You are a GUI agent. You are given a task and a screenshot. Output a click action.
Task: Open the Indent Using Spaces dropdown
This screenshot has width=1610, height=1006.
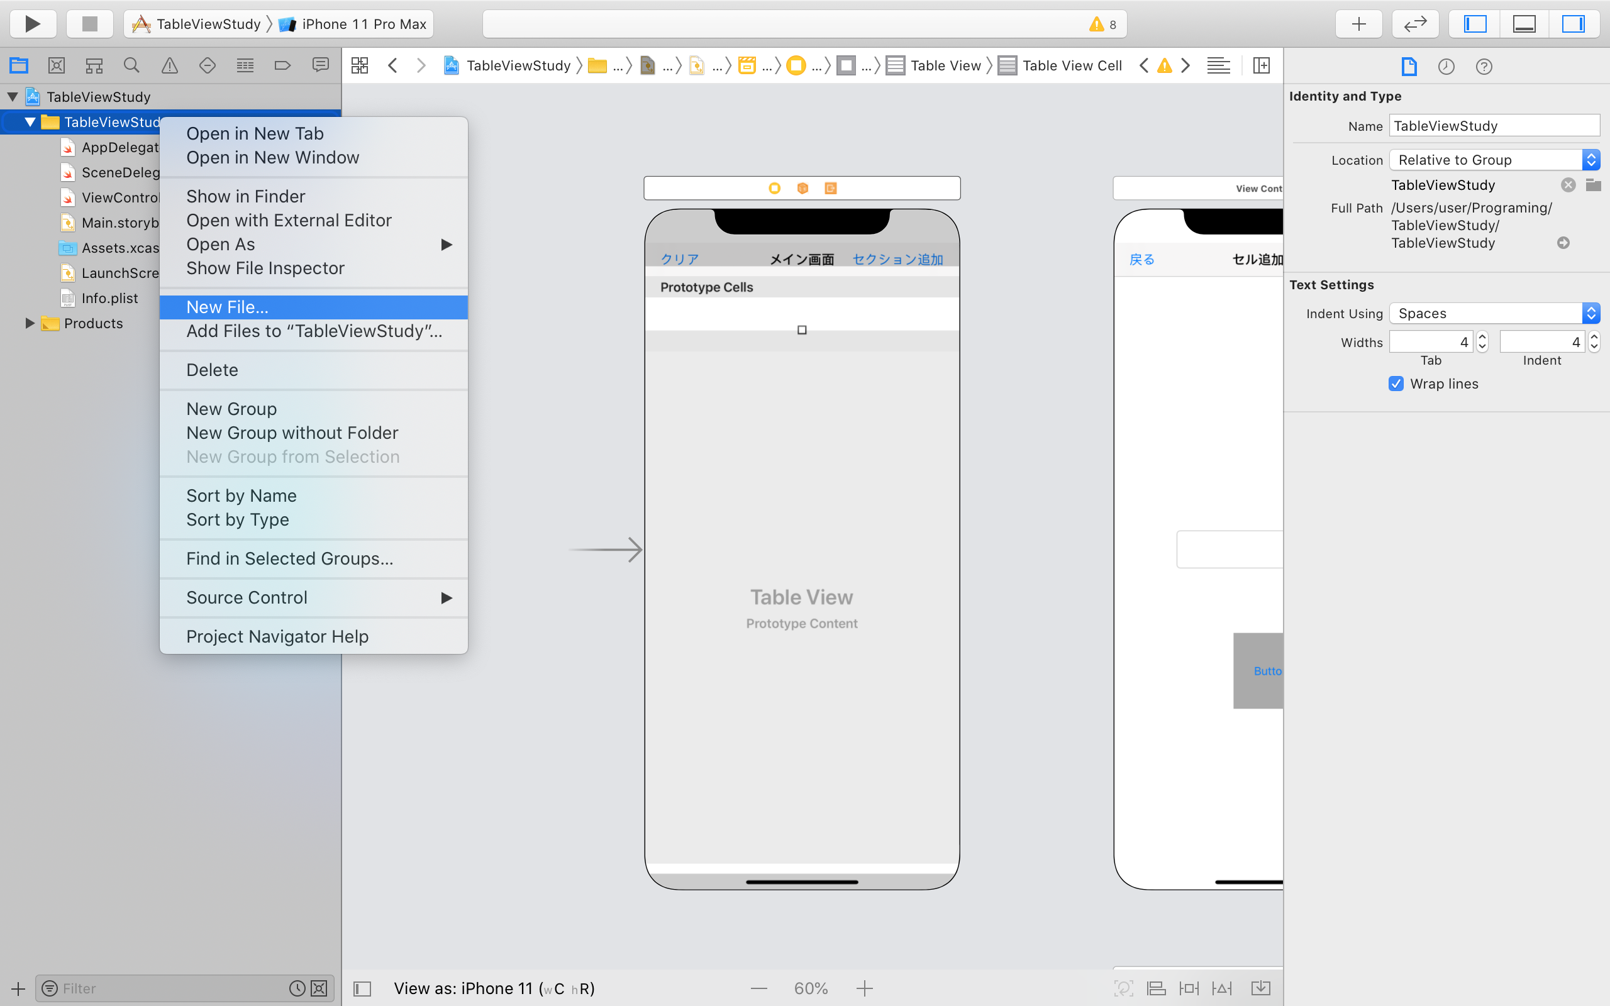coord(1494,313)
